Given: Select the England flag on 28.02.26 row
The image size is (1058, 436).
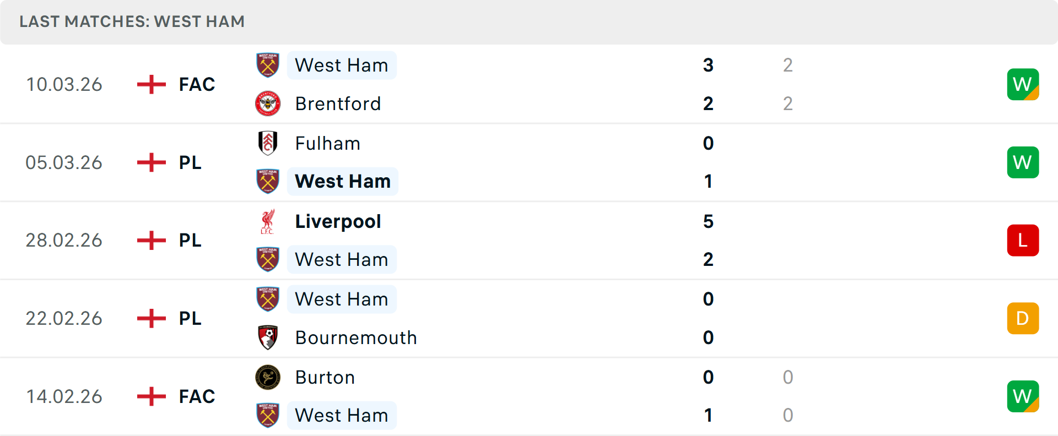Looking at the screenshot, I should pos(152,241).
